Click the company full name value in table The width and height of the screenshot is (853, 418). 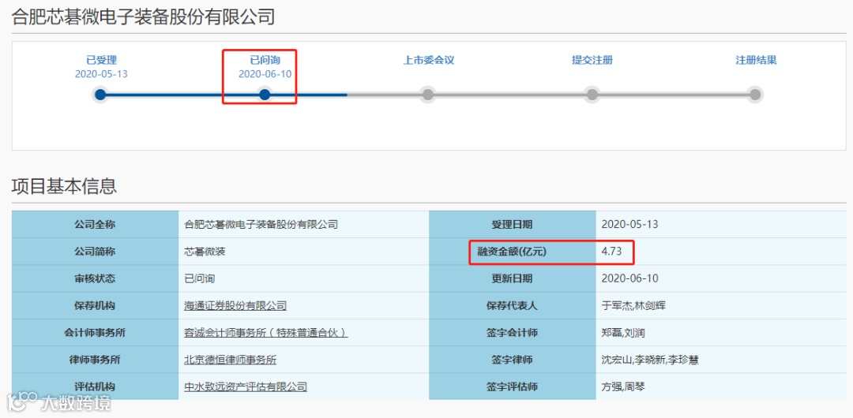click(x=261, y=224)
